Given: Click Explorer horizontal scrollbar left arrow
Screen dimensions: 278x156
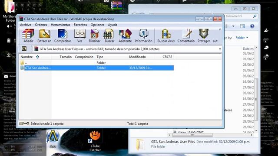Looking at the screenshot, I should click(170, 135).
